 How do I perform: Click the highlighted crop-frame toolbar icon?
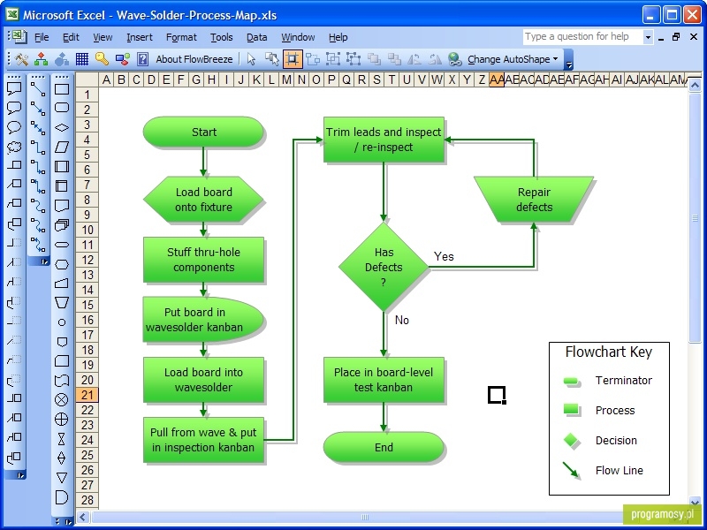[293, 59]
